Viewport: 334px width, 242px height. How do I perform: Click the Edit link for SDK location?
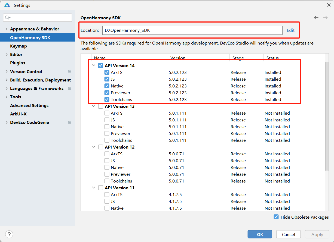(290, 30)
